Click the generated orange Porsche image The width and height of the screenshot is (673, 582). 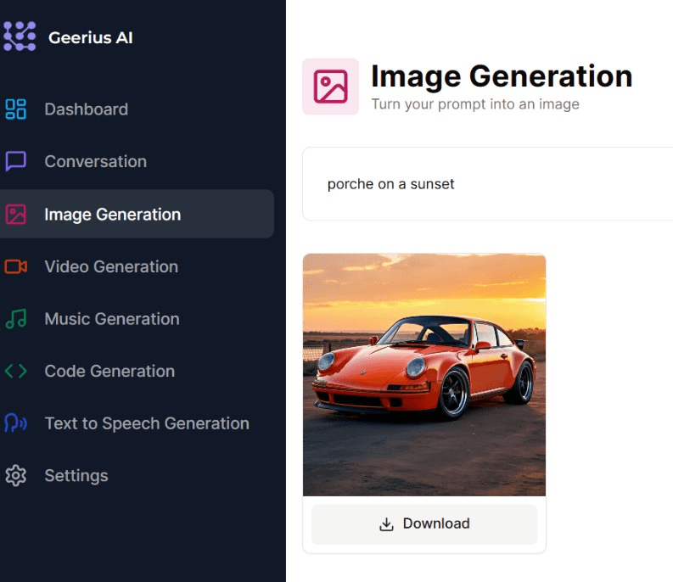pyautogui.click(x=424, y=374)
